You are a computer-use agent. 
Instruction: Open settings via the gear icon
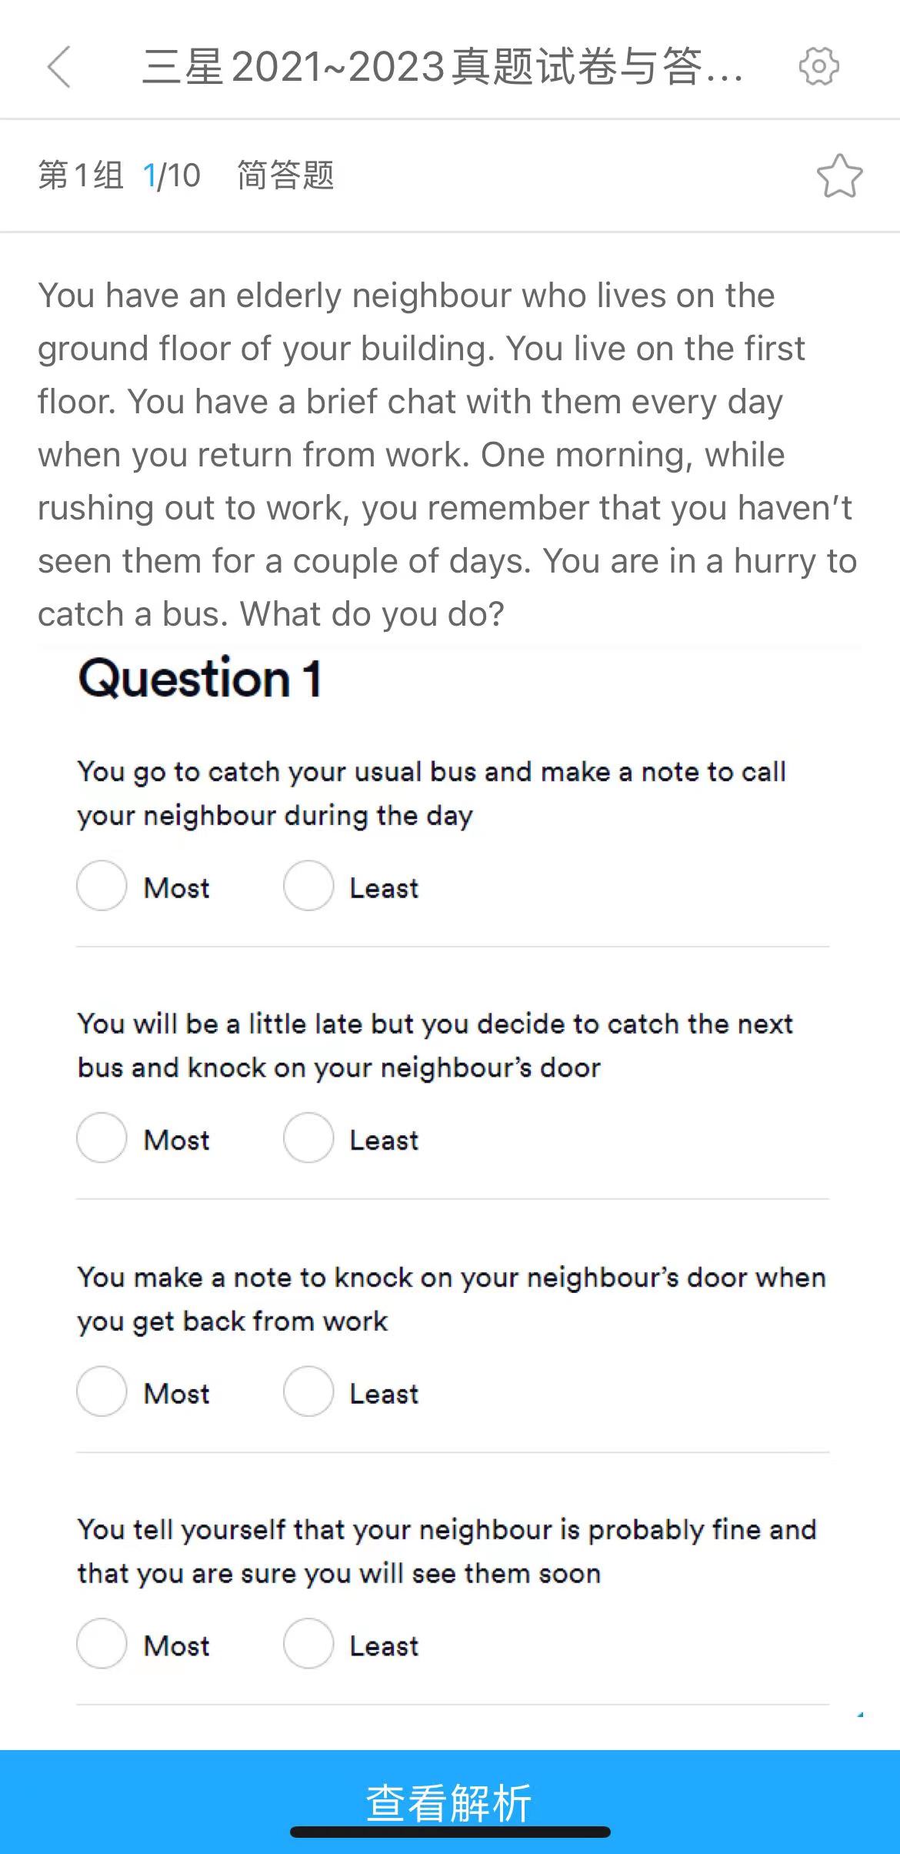818,66
